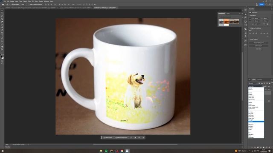
Task: Open the search icon at top right
Action: [266, 4]
